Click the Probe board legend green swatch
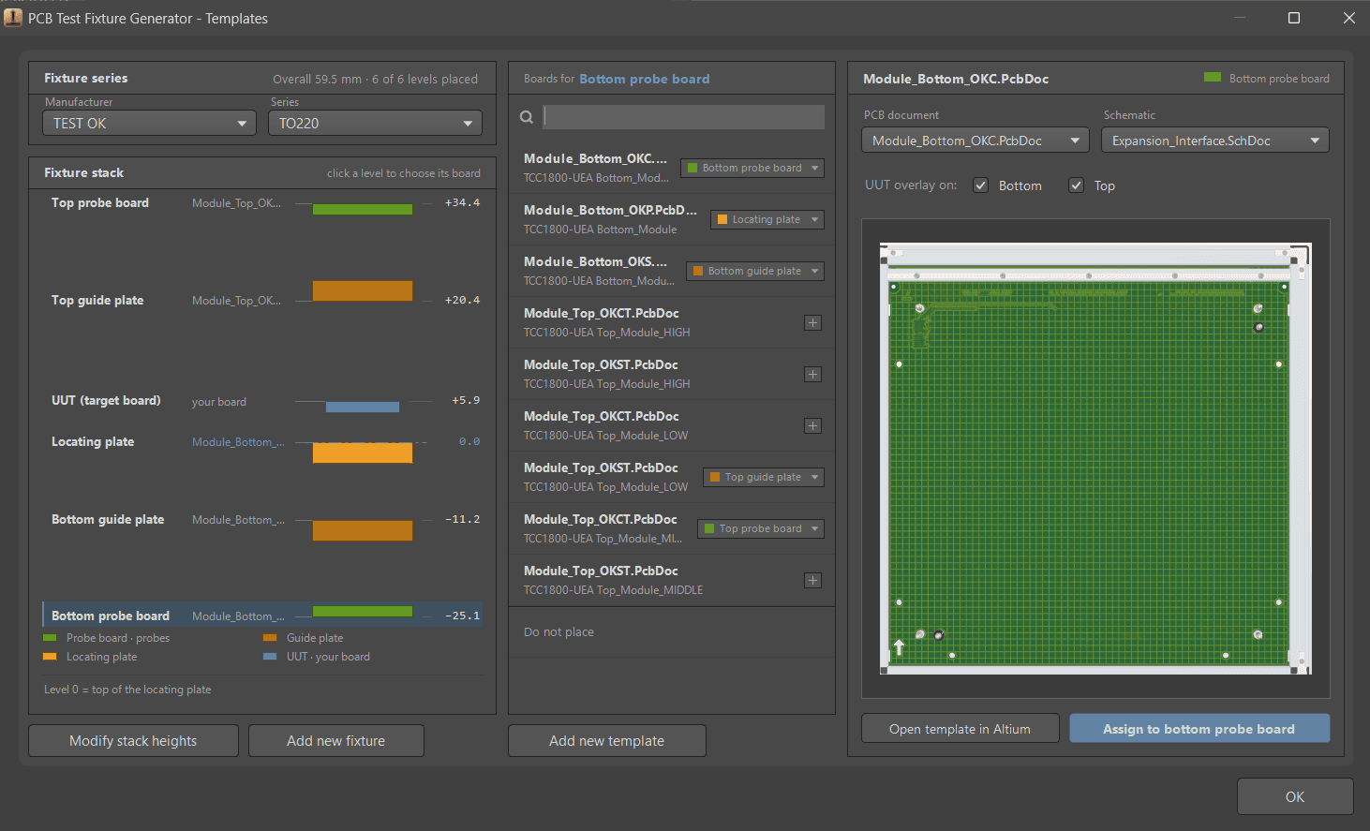Screen dimensions: 1370x831 click(x=50, y=638)
